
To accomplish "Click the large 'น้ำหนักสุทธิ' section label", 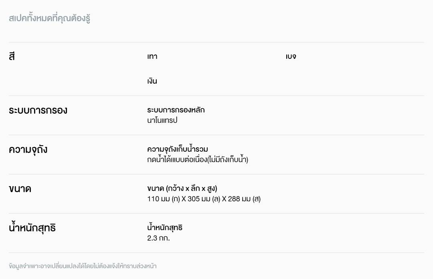I will (x=32, y=228).
